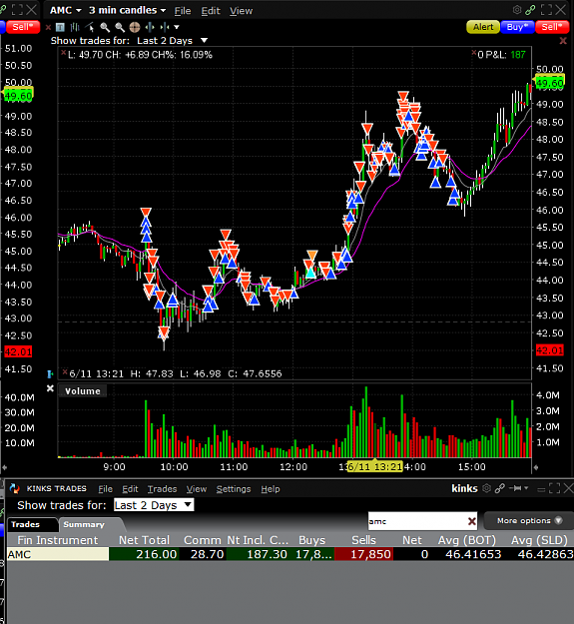574x624 pixels.
Task: Sort by Sells column header
Action: click(363, 540)
